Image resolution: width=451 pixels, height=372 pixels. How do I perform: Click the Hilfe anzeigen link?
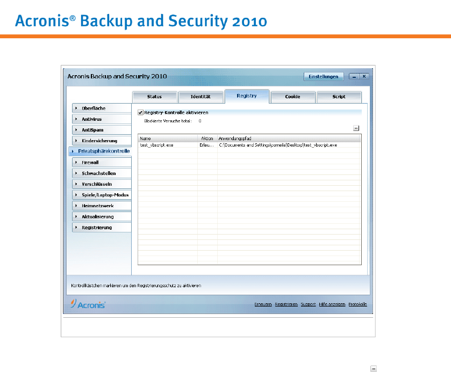click(x=332, y=304)
